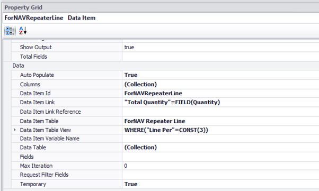Viewport: 319px width, 191px height.
Task: Switch to Categorized view icon
Action: [x=10, y=31]
